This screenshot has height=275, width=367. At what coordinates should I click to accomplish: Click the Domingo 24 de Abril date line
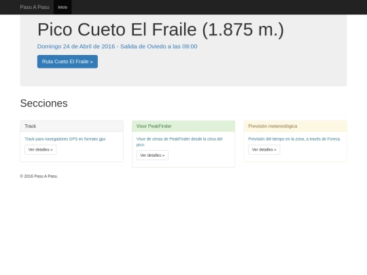118,47
